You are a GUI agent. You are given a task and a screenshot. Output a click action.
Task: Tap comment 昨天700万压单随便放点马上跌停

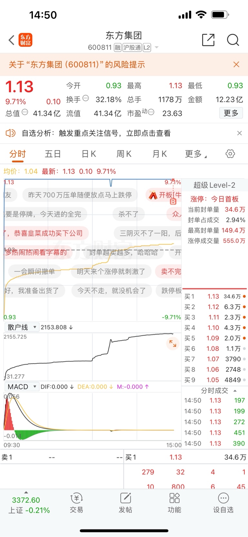pos(80,195)
